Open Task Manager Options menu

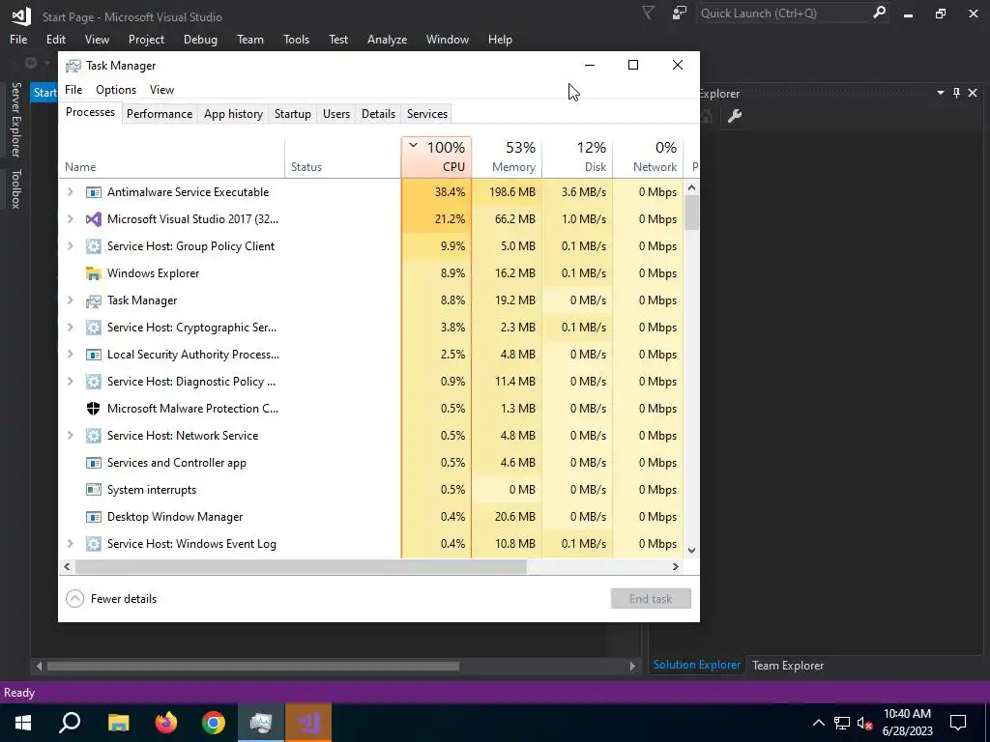pyautogui.click(x=116, y=90)
